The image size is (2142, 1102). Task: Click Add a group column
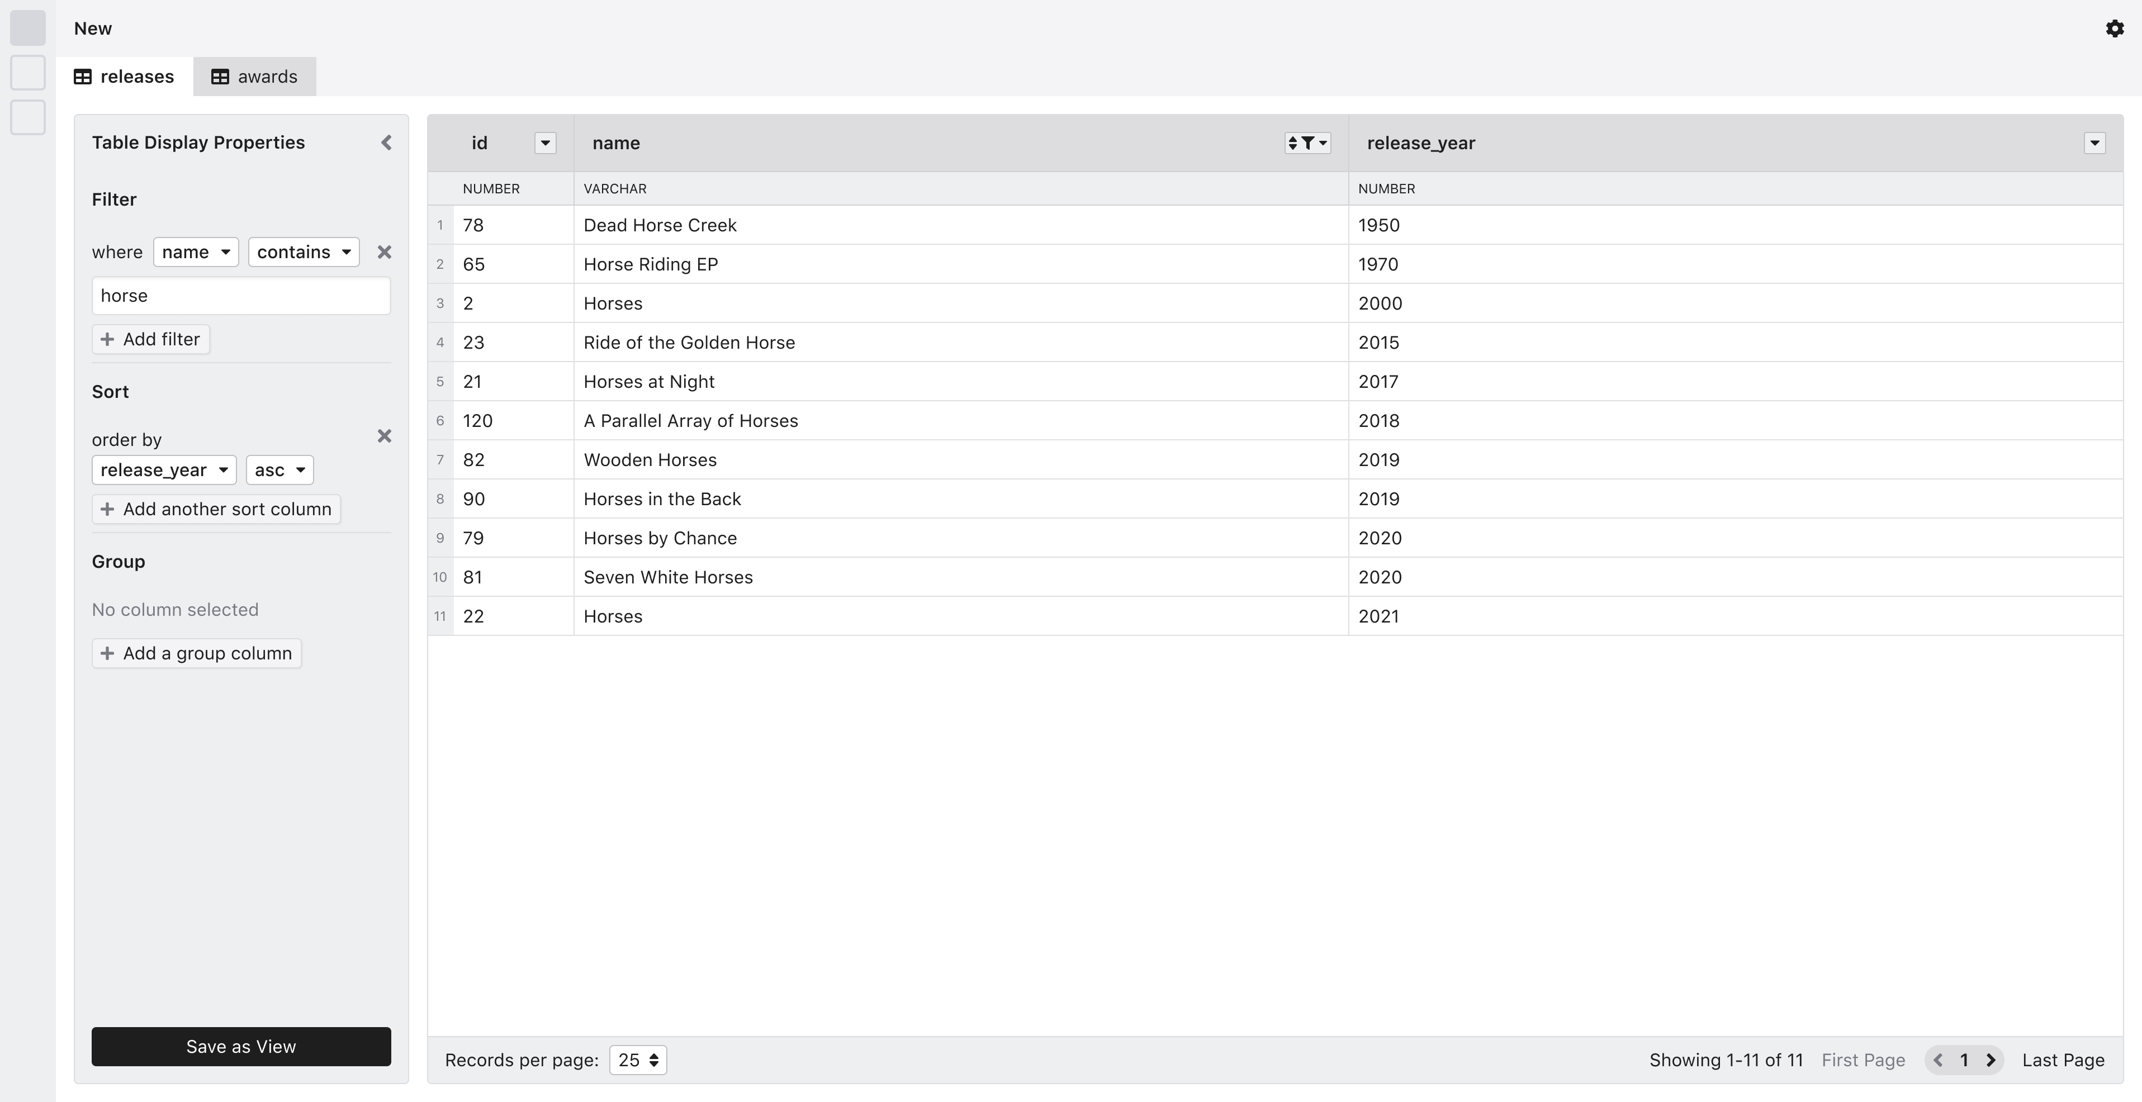click(196, 653)
